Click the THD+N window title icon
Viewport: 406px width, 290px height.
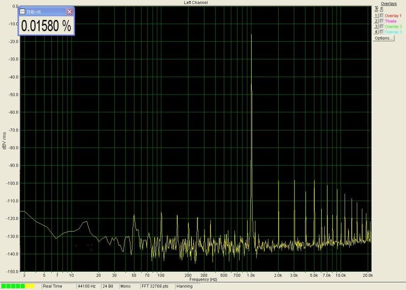pyautogui.click(x=22, y=12)
